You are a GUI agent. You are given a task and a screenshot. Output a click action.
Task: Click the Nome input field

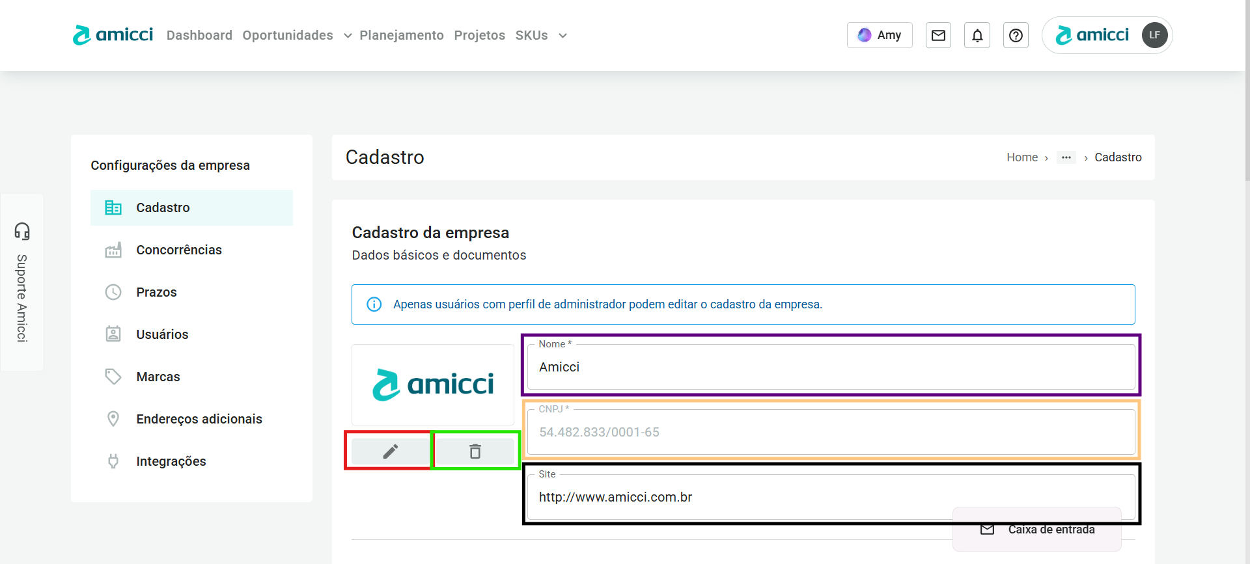831,367
